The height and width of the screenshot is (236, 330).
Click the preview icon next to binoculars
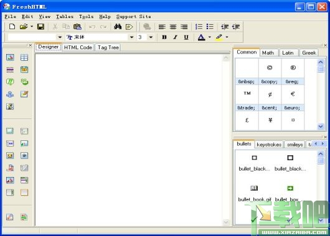(x=129, y=27)
